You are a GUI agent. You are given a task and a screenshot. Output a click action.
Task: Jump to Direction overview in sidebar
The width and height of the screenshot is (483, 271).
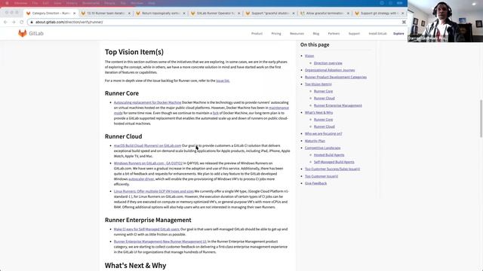pos(328,63)
